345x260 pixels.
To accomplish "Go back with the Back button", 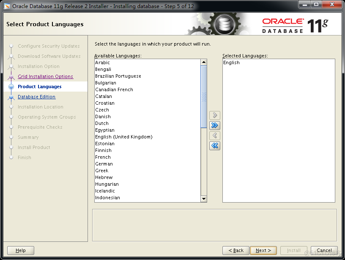I will coord(236,250).
